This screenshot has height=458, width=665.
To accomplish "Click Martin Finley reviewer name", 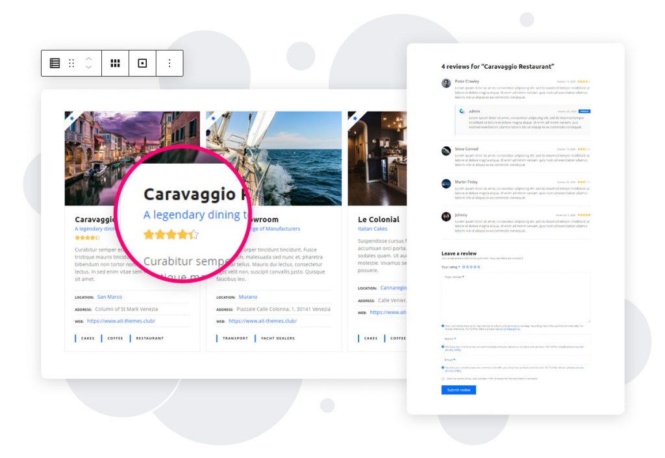I will [466, 182].
